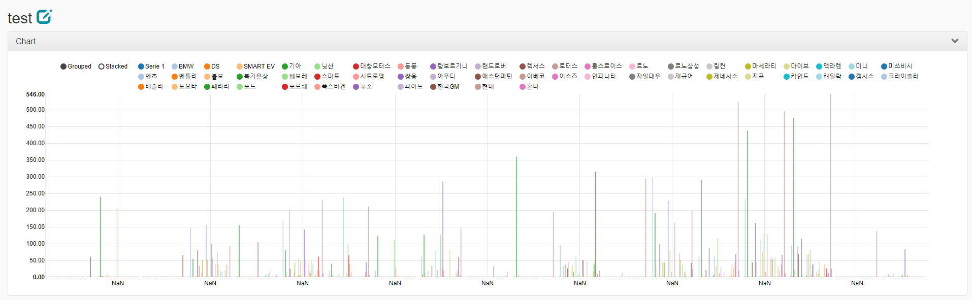The image size is (972, 300).
Task: Toggle the 볼보 legend series
Action: (214, 77)
